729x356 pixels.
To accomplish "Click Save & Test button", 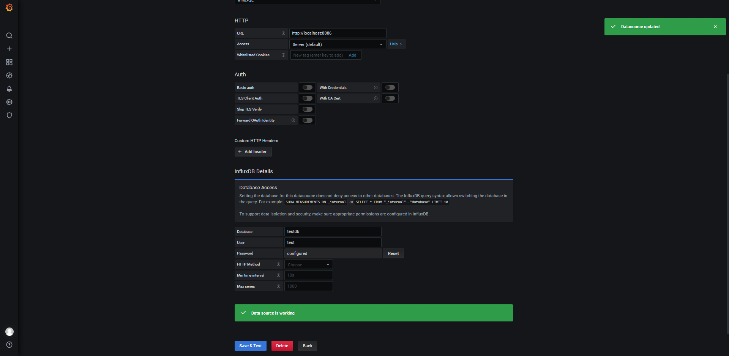I will click(251, 346).
